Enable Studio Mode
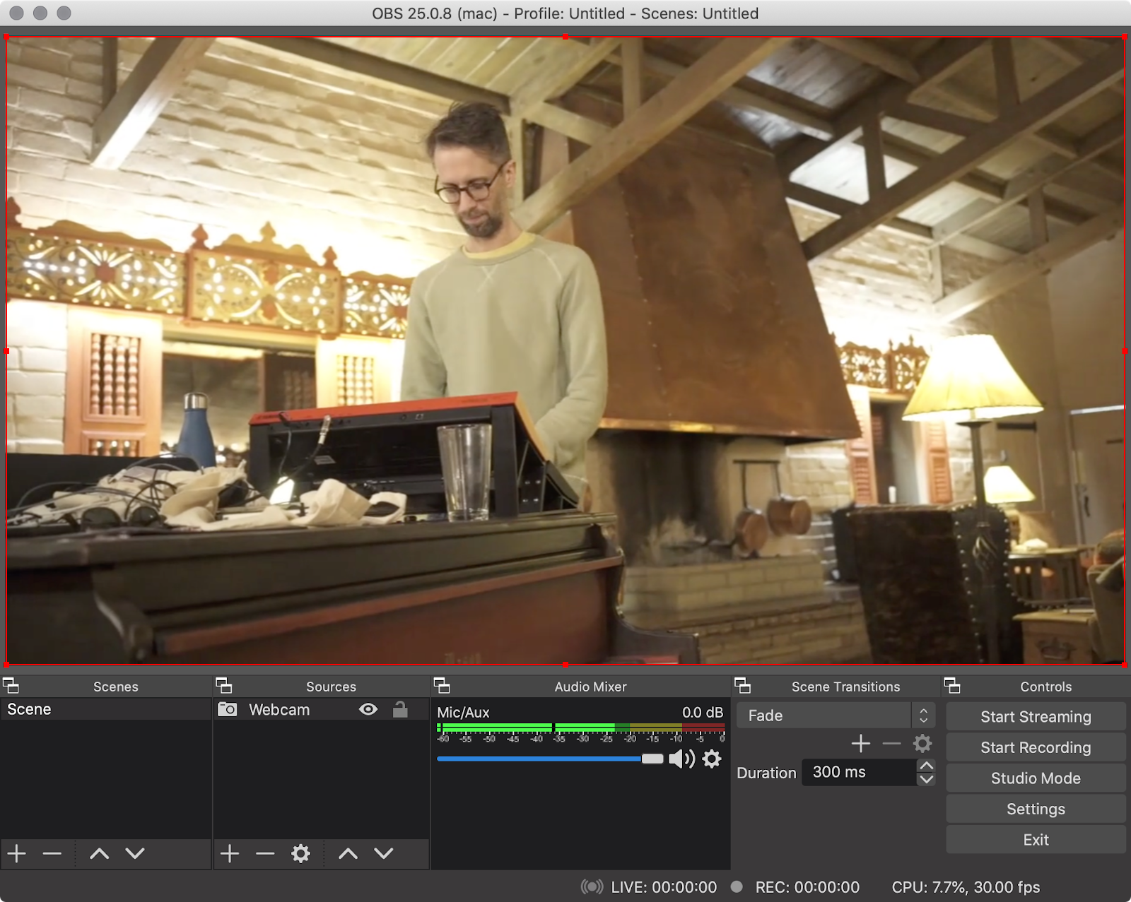The width and height of the screenshot is (1131, 902). [x=1036, y=778]
